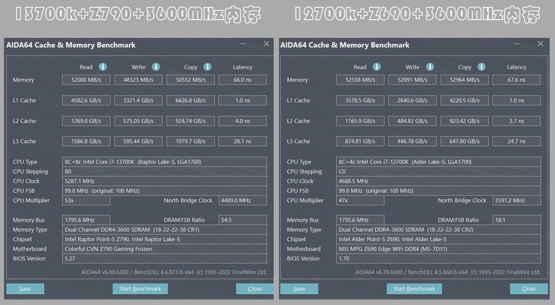Select L2 Cache Write value 575.05 GB/s

[x=138, y=121]
